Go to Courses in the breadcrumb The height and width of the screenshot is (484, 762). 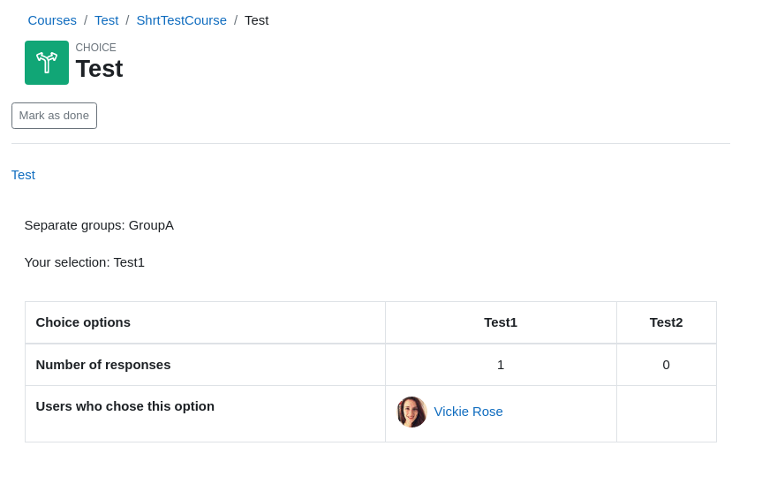pyautogui.click(x=52, y=20)
